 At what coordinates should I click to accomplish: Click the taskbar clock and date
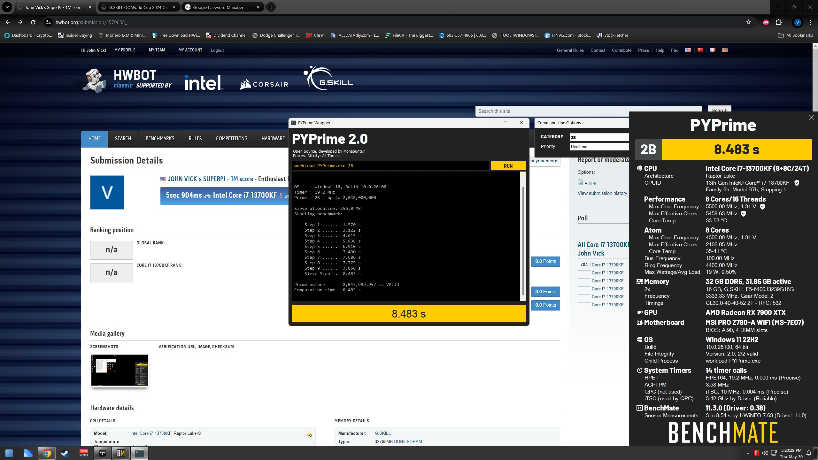click(x=791, y=453)
